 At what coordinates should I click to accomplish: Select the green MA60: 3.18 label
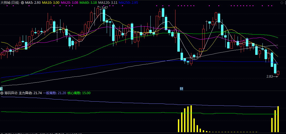(x=89, y=2)
